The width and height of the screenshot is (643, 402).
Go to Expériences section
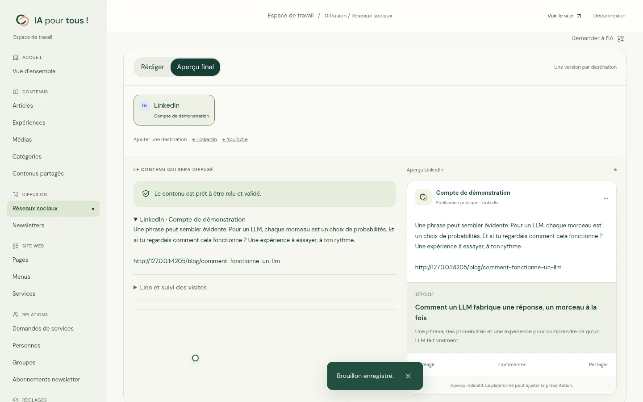29,122
